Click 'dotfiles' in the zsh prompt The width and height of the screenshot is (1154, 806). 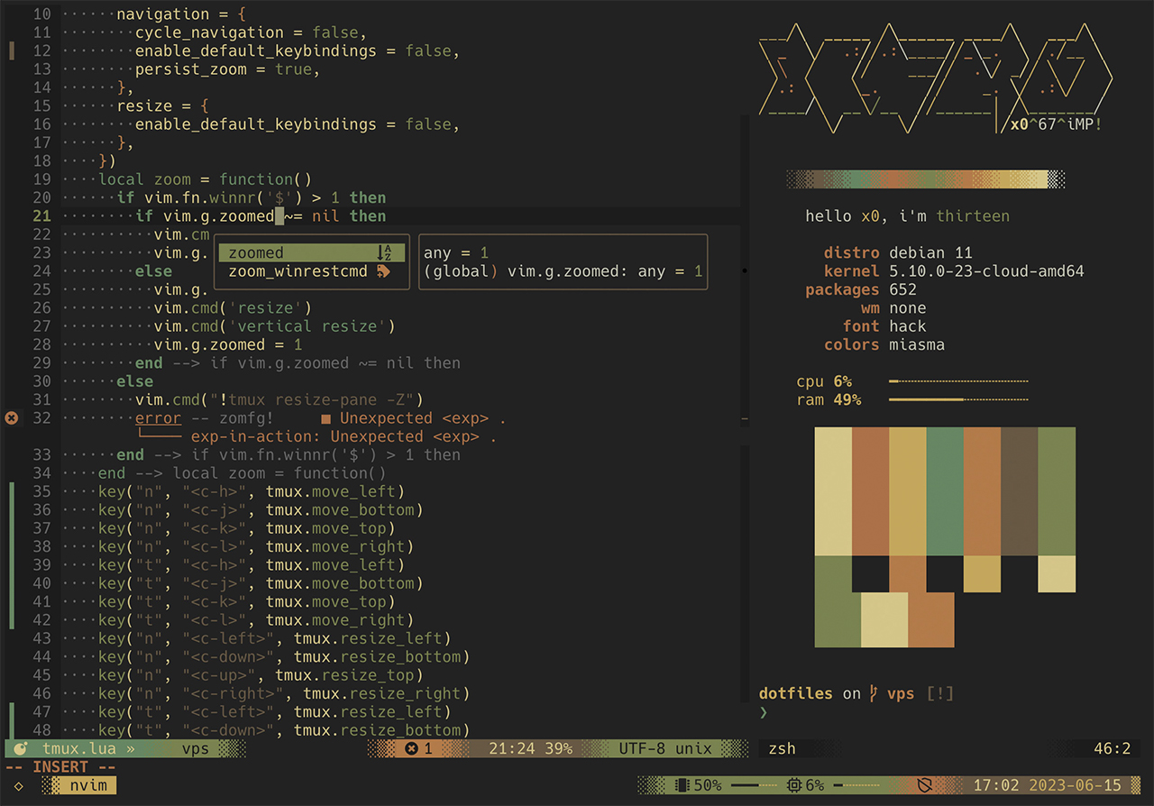[796, 693]
